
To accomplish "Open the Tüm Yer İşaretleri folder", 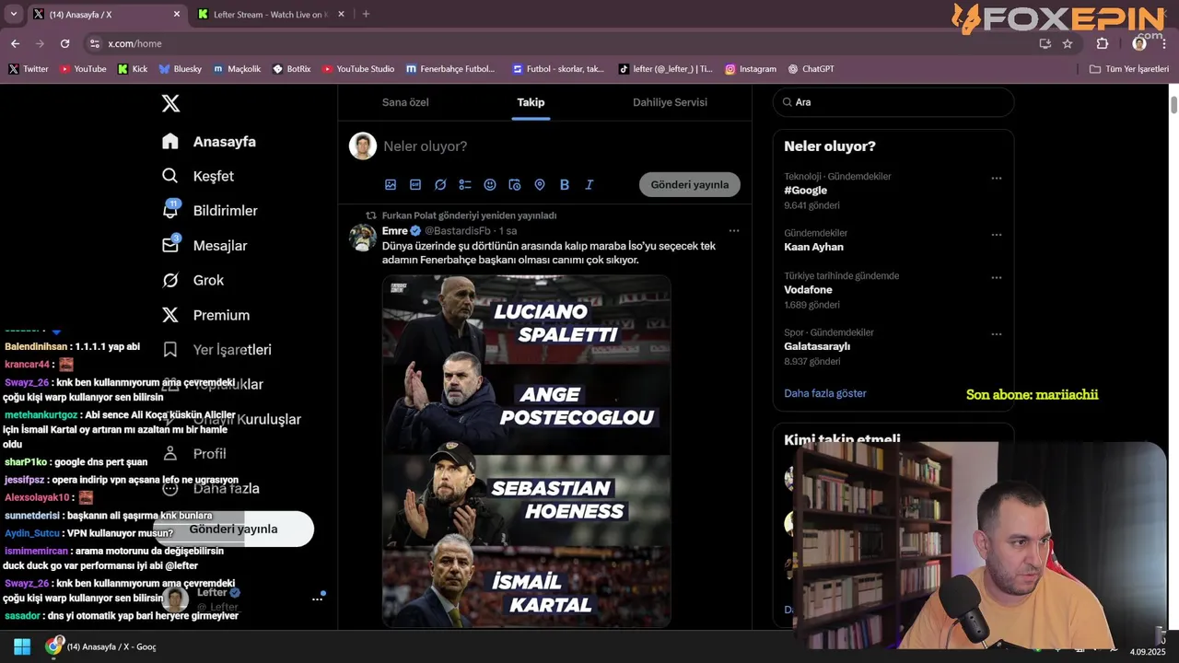I will [1129, 69].
